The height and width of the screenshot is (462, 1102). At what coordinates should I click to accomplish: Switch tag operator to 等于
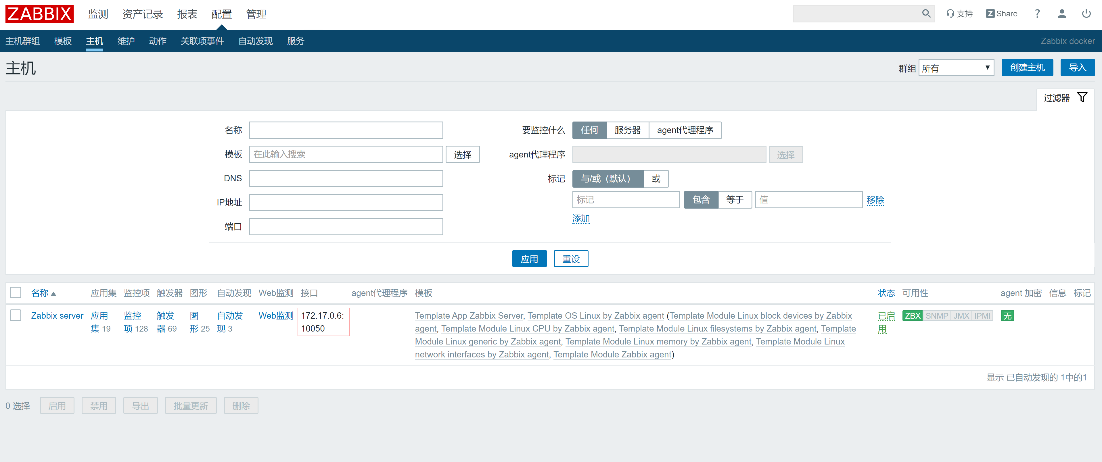coord(735,200)
